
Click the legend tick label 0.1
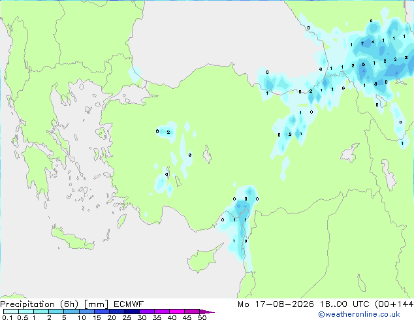[x=7, y=317]
